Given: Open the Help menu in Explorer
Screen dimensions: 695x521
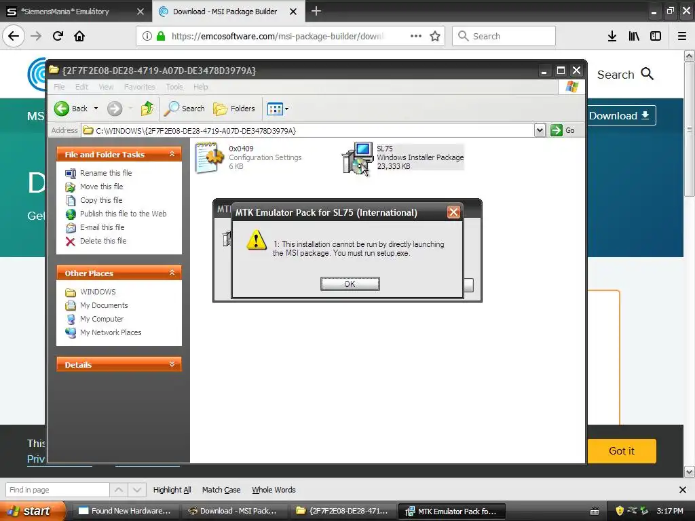Looking at the screenshot, I should click(x=200, y=87).
